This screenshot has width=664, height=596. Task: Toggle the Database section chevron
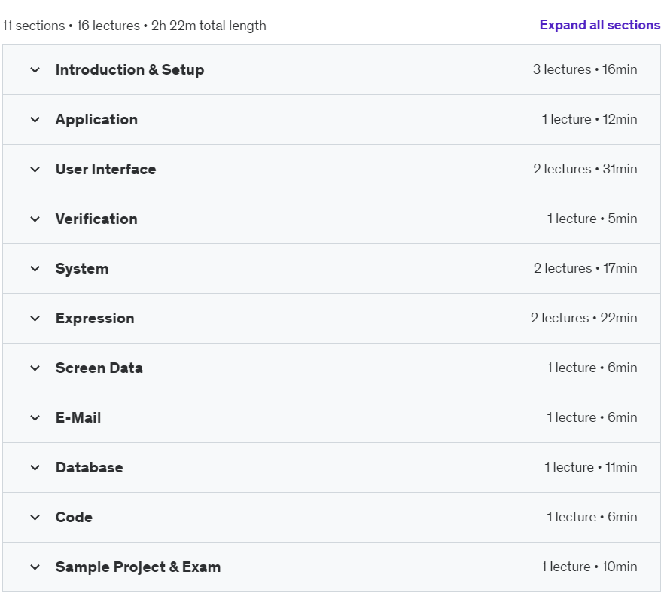tap(35, 468)
